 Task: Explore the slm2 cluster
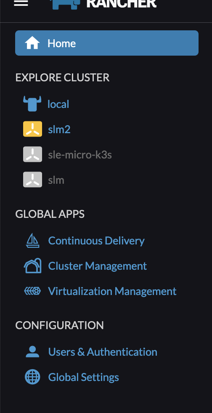(x=59, y=129)
